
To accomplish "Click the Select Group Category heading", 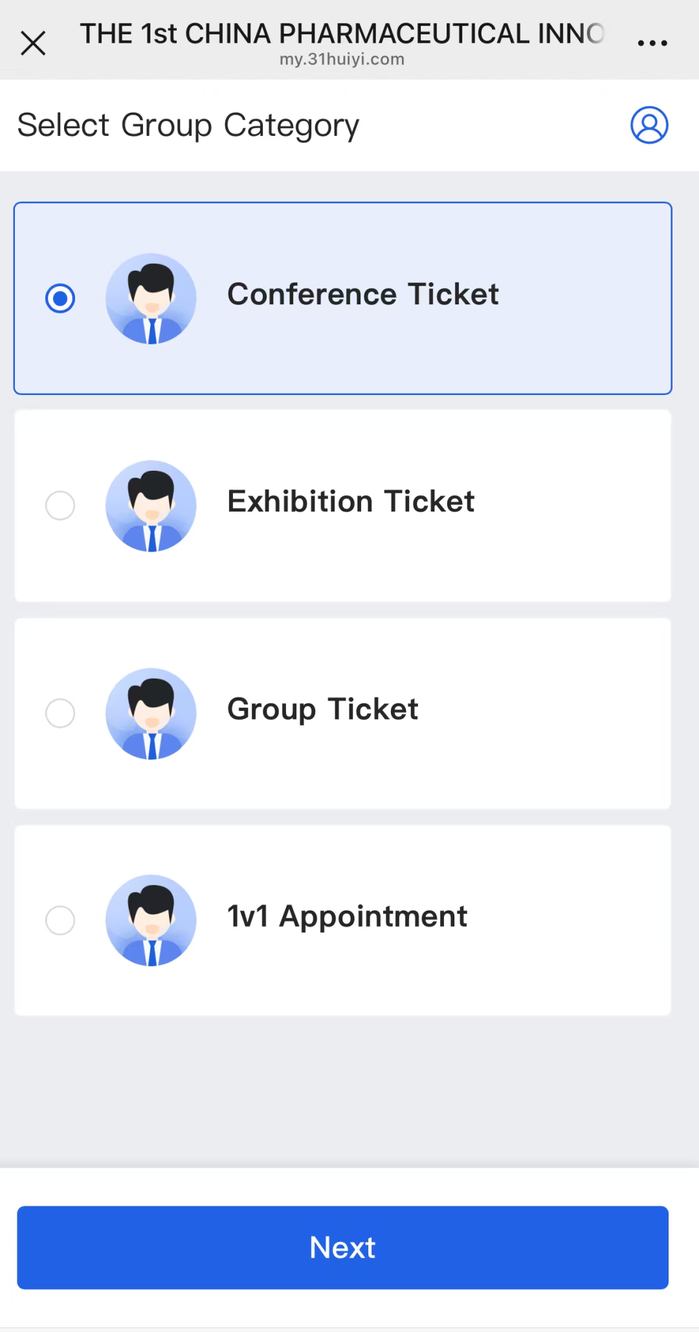I will tap(188, 125).
